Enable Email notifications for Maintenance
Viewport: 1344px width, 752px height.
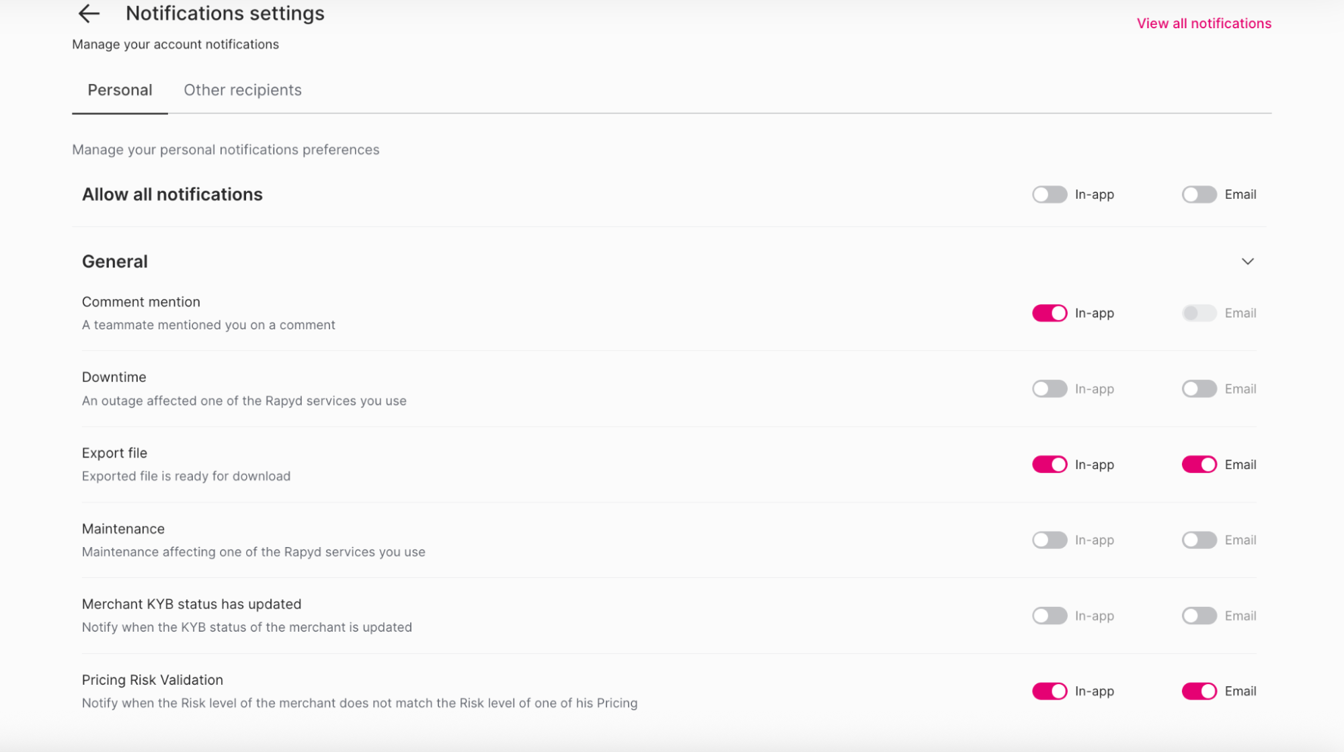click(1199, 540)
